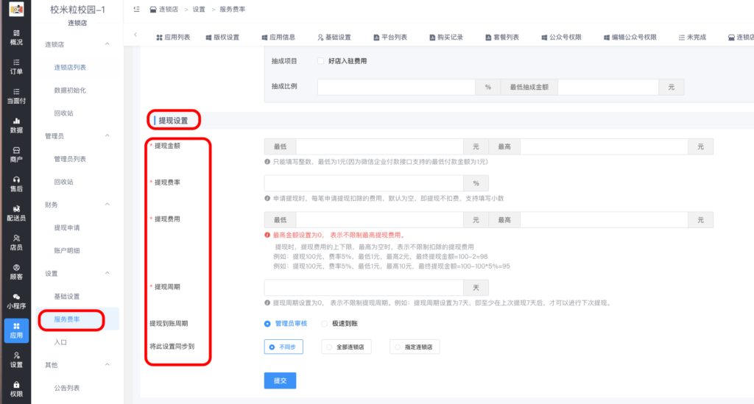Open the 概况 overview sidebar icon
Image resolution: width=754 pixels, height=404 pixels.
[16, 38]
